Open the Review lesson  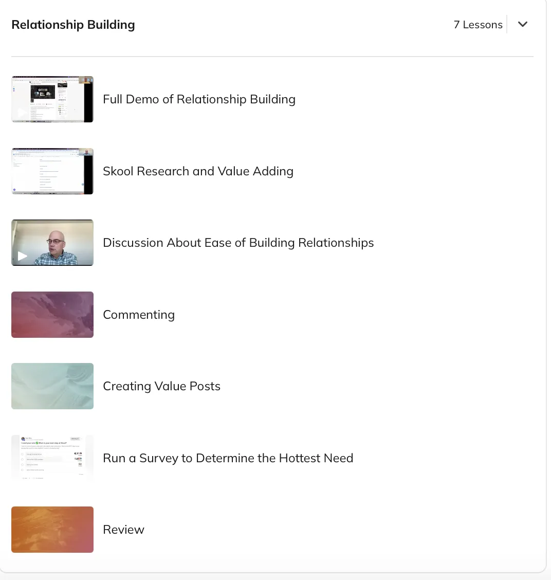[123, 530]
